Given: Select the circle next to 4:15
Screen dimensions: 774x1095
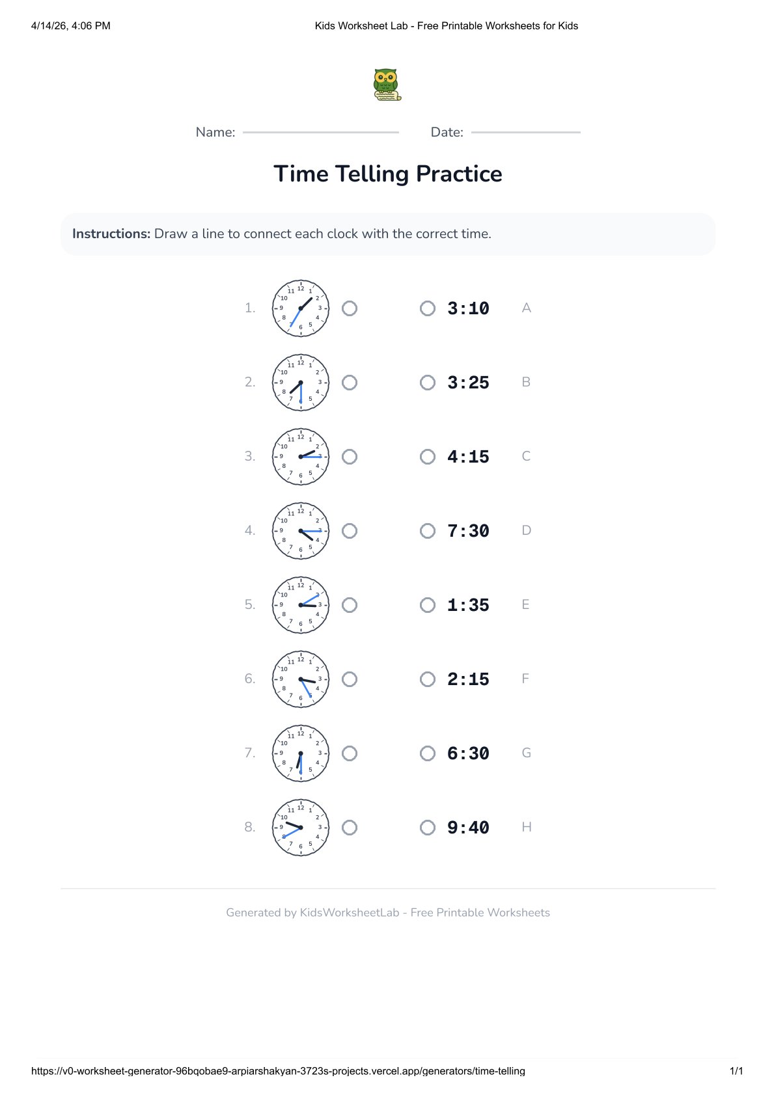Looking at the screenshot, I should click(428, 457).
